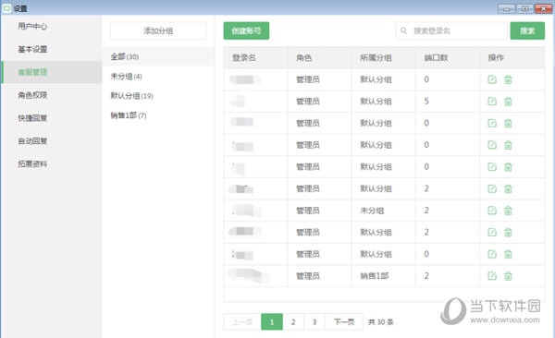Click the edit icon in the fourth table row
The width and height of the screenshot is (555, 338).
pos(492,145)
